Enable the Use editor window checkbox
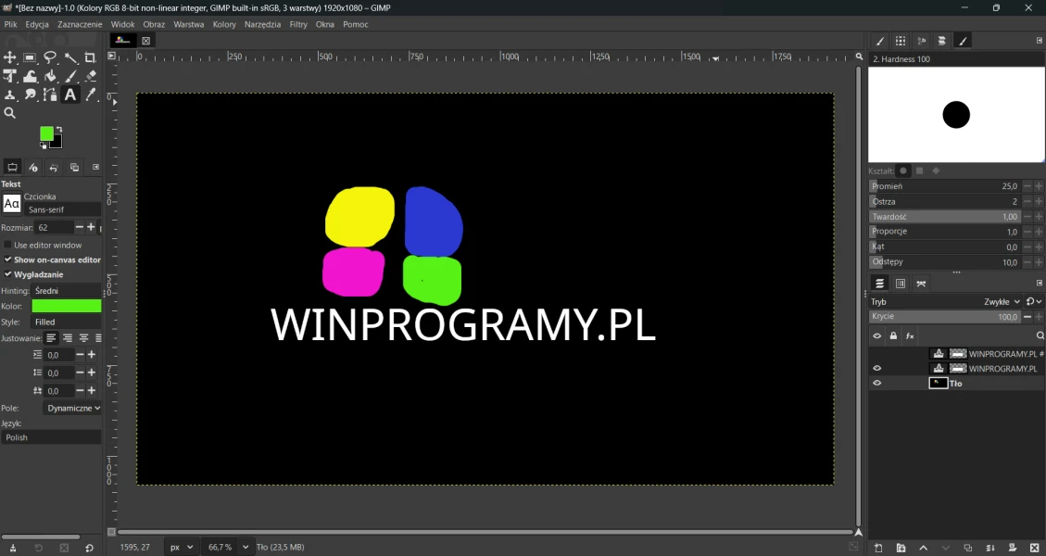 pyautogui.click(x=8, y=246)
